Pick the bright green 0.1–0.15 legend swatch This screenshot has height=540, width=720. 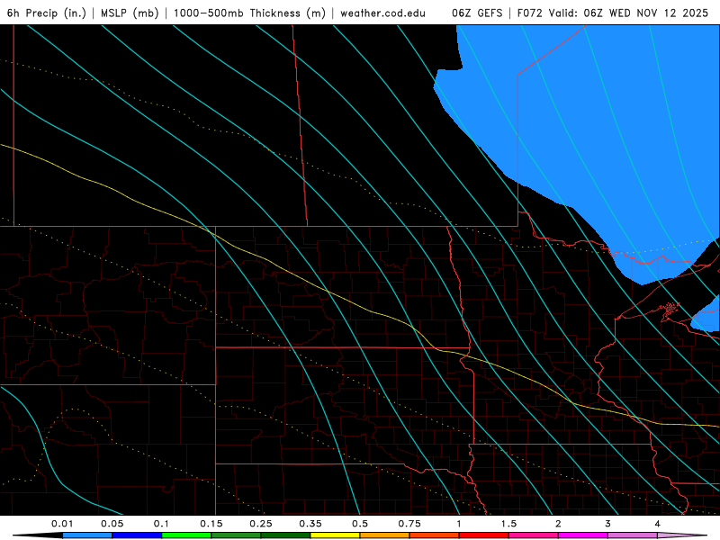(x=186, y=535)
